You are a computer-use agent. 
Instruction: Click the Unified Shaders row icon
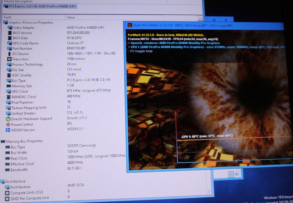pyautogui.click(x=8, y=113)
